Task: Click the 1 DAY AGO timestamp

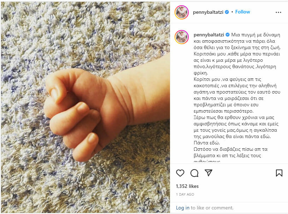Action: coord(185,194)
